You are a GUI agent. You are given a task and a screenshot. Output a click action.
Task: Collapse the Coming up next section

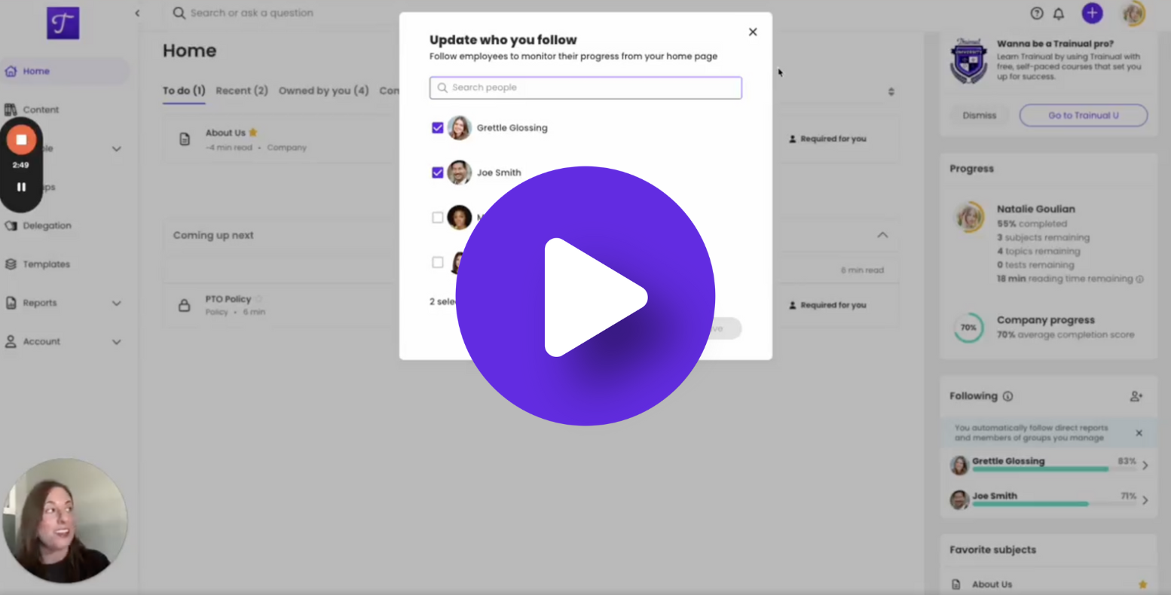click(x=882, y=234)
